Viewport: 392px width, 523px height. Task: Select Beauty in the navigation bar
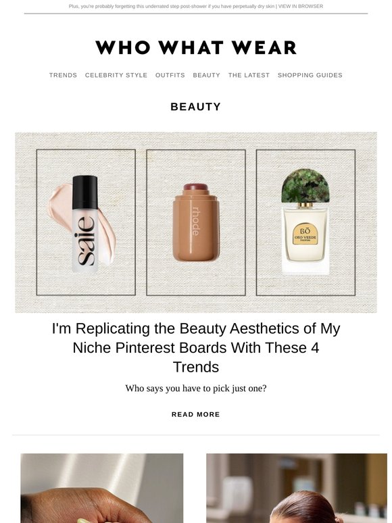207,75
